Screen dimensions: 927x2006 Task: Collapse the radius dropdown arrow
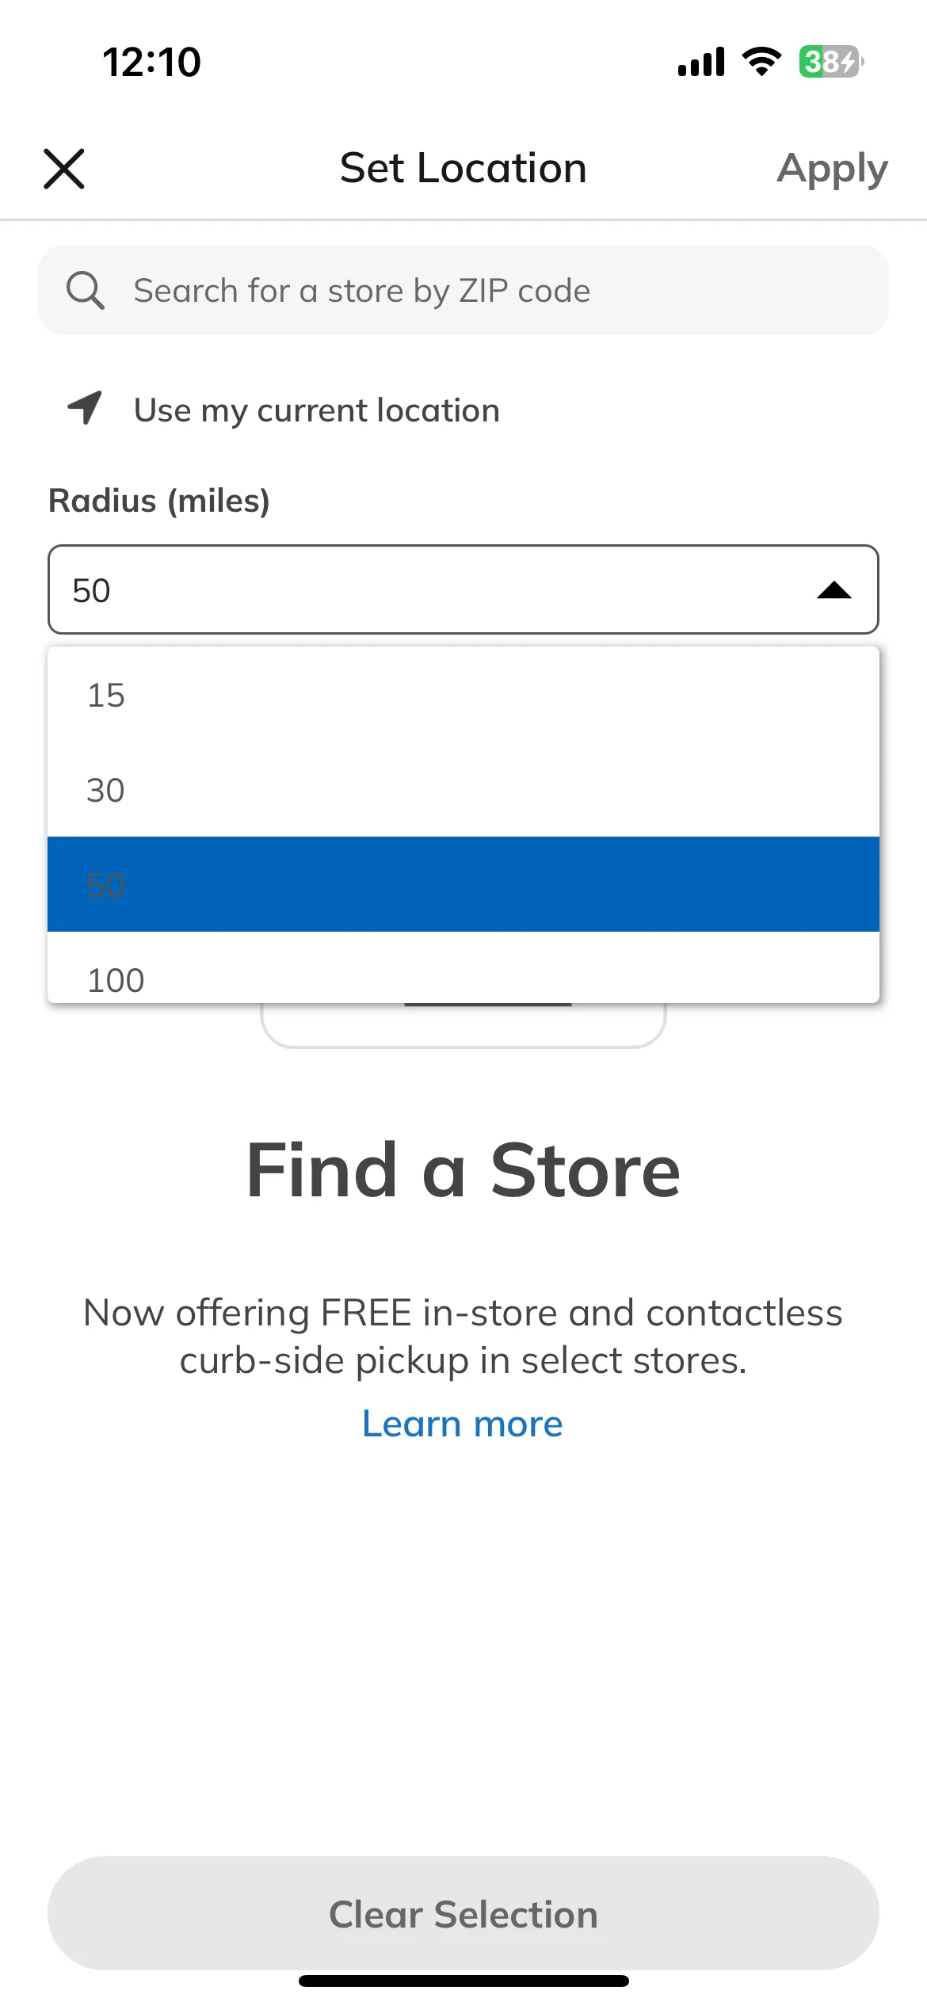[834, 590]
